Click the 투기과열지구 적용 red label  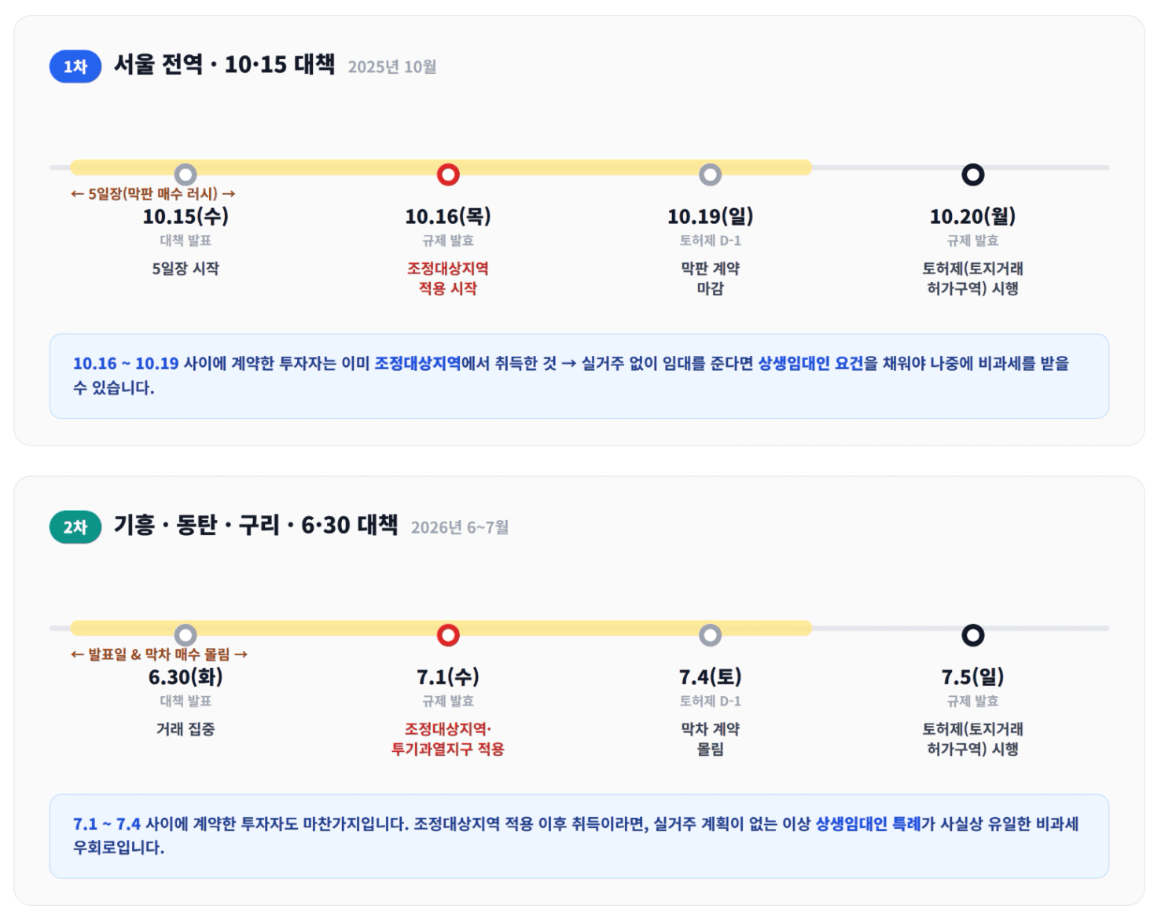(x=448, y=750)
